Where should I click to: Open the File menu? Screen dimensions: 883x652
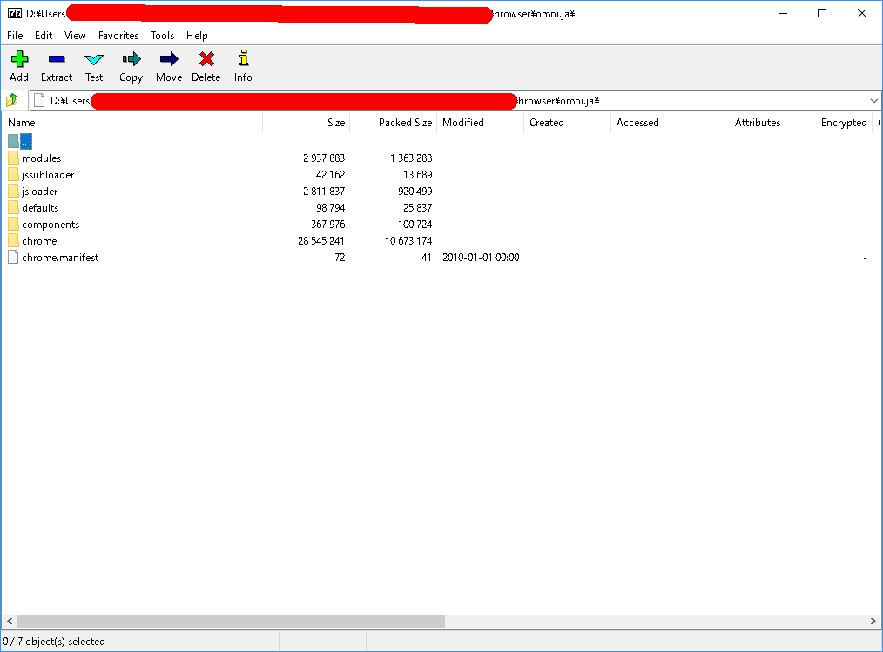pyautogui.click(x=15, y=36)
